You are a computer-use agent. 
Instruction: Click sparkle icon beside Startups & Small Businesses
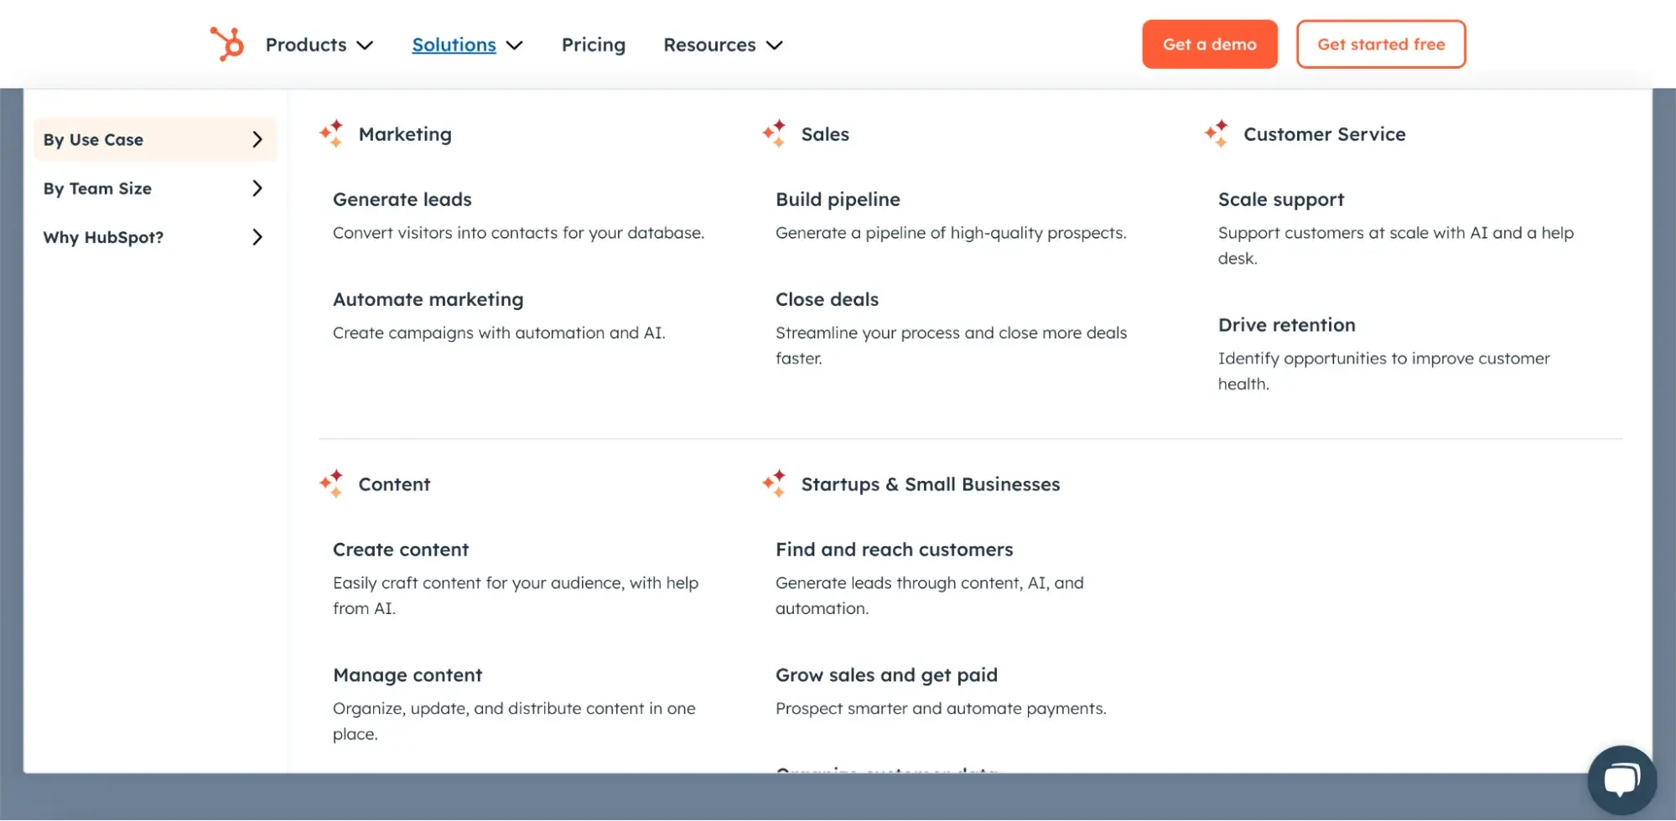point(775,484)
